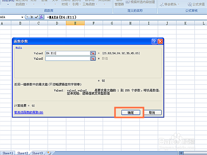This screenshot has height=155, width=207.
Task: Click the Insert Function fx icon
Action: click(x=41, y=17)
